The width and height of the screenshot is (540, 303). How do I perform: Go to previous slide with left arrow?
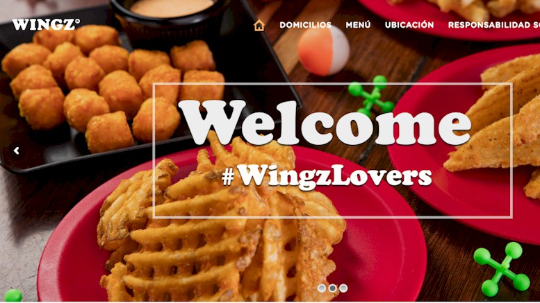tap(16, 150)
